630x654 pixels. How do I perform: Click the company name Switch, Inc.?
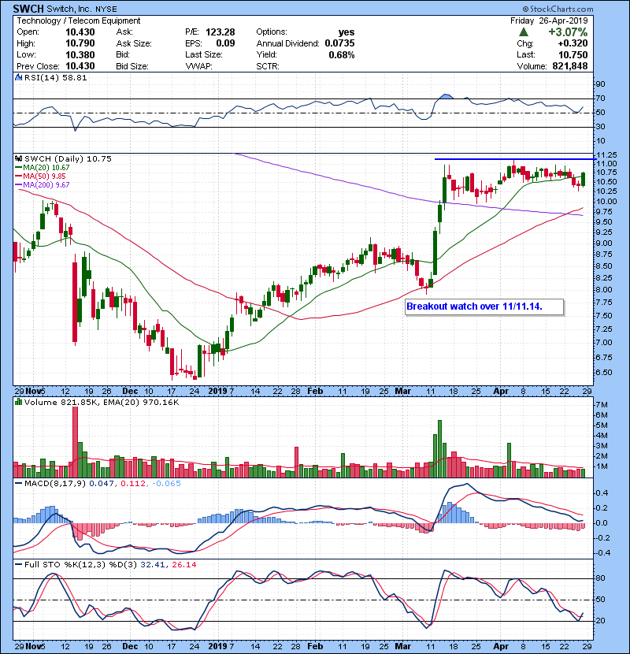tap(69, 9)
